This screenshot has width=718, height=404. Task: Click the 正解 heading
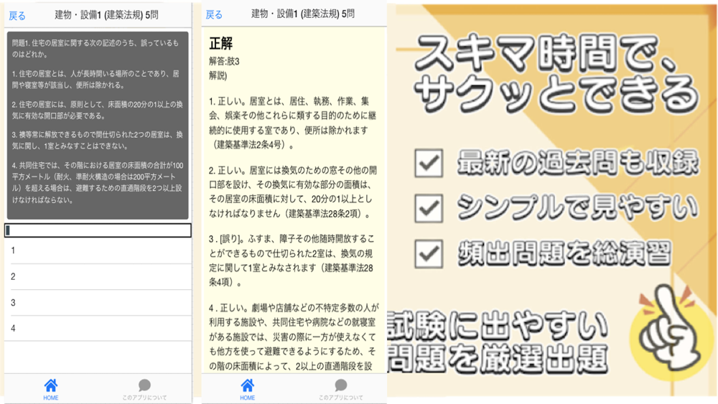coord(220,44)
